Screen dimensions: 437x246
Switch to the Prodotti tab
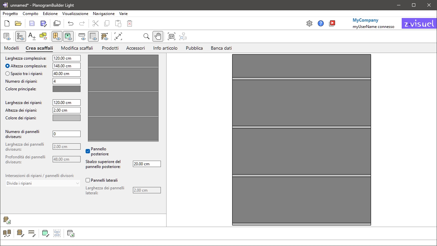(x=110, y=48)
